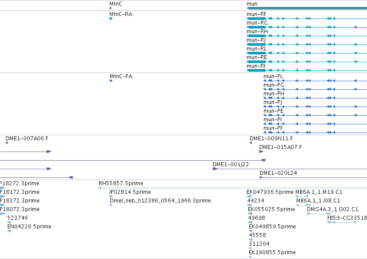The width and height of the screenshot is (367, 259).
Task: Click the IP02814.5prime EST label
Action: point(130,192)
